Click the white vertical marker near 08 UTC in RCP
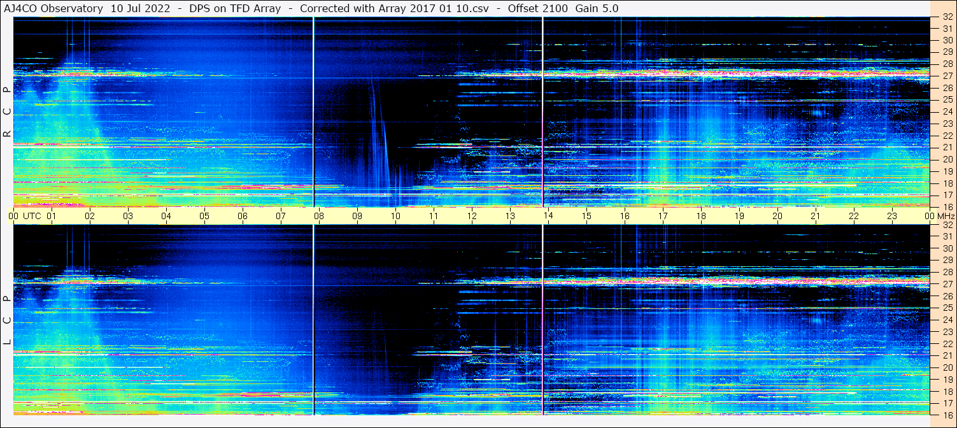The image size is (957, 428). (314, 111)
